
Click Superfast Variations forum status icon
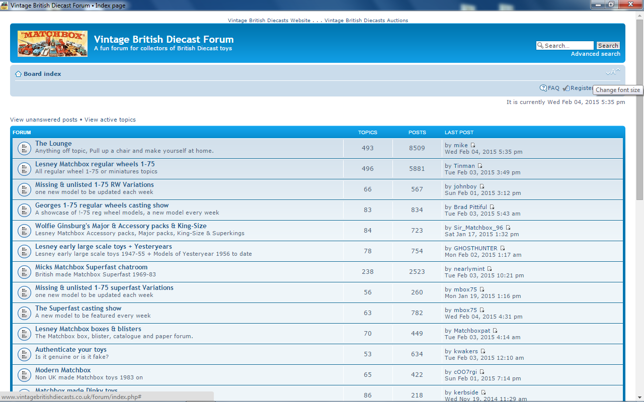[24, 292]
